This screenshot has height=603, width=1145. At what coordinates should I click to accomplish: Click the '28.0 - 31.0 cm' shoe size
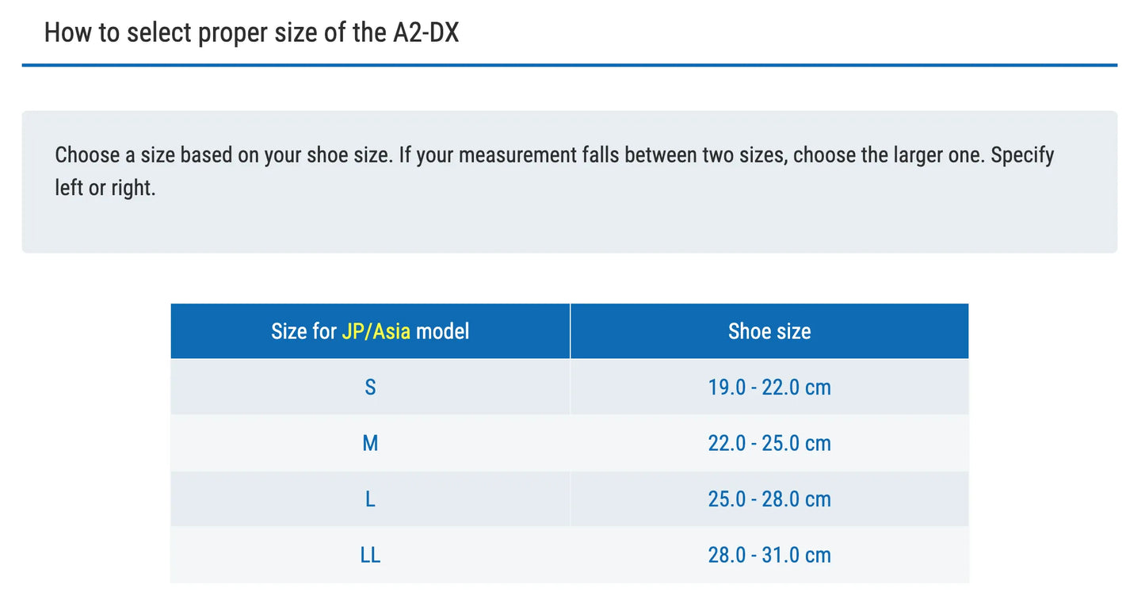coord(769,555)
